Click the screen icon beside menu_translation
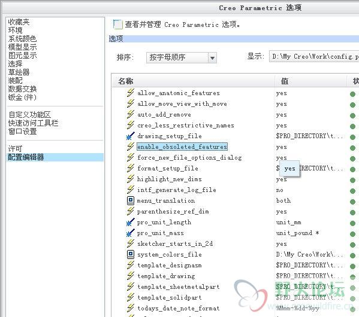Image resolution: width=359 pixels, height=317 pixels. click(131, 200)
